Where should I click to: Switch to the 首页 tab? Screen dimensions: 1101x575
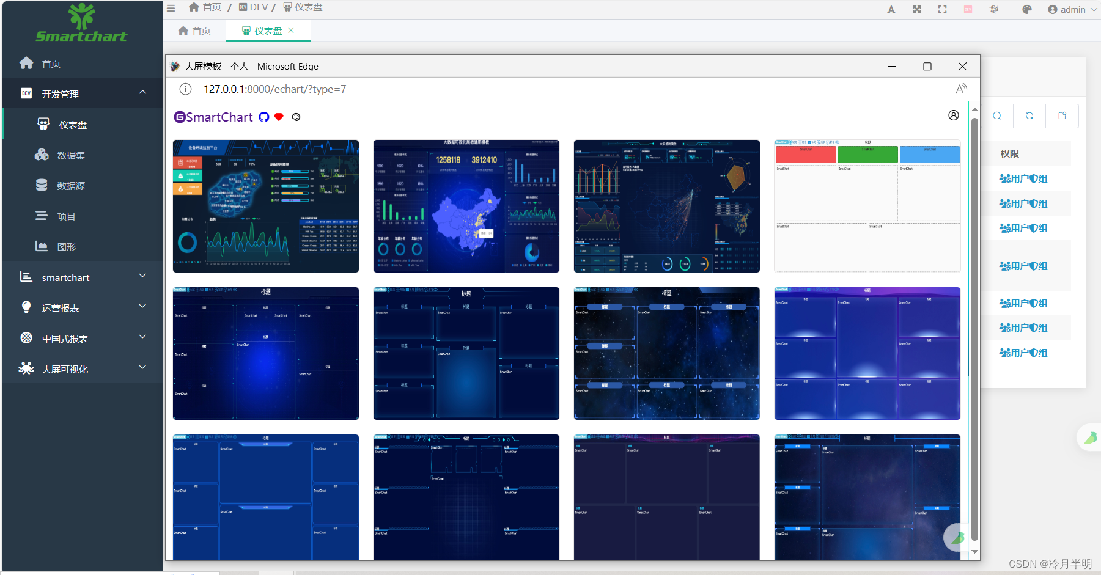click(194, 30)
